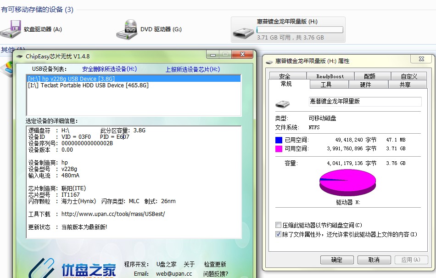Viewport: 436px width, 278px height.
Task: Select the floppy drive (A:) icon
Action: pos(11,29)
